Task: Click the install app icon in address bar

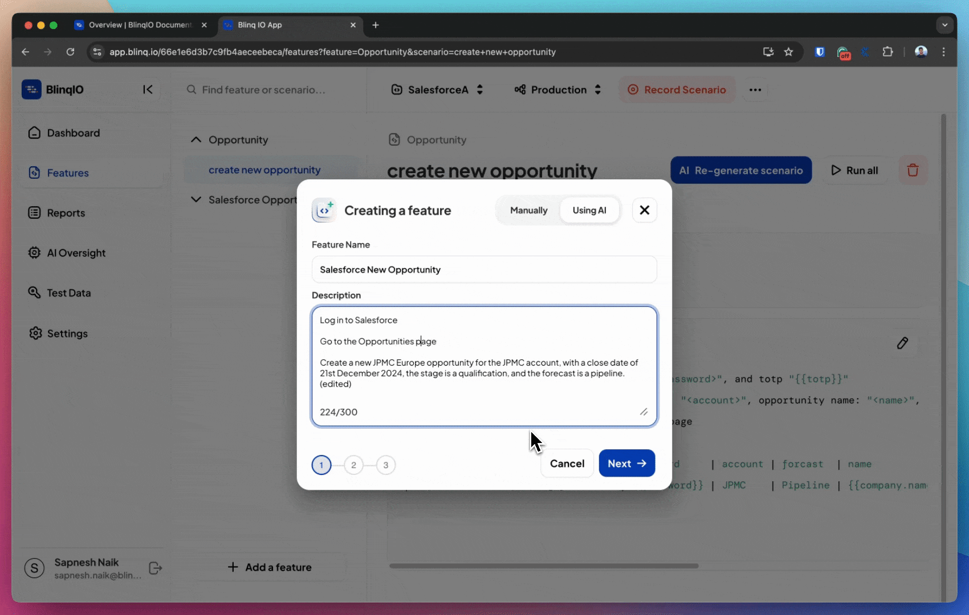Action: coord(768,52)
